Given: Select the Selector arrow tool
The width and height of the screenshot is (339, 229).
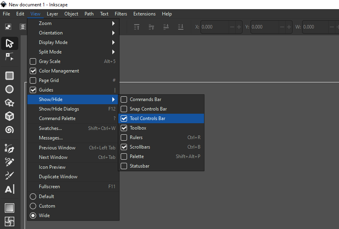Looking at the screenshot, I should pyautogui.click(x=10, y=43).
